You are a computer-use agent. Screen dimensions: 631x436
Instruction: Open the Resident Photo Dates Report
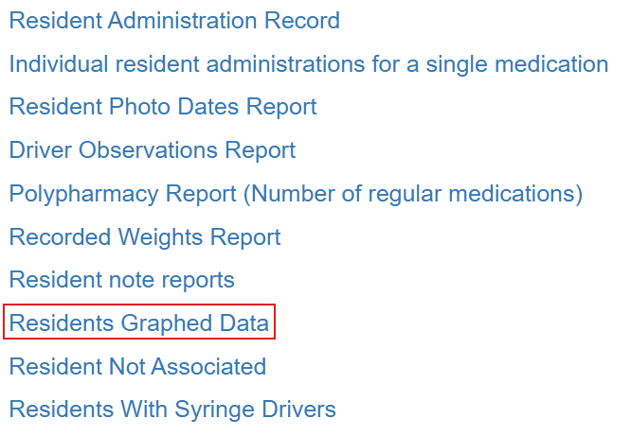pyautogui.click(x=163, y=107)
